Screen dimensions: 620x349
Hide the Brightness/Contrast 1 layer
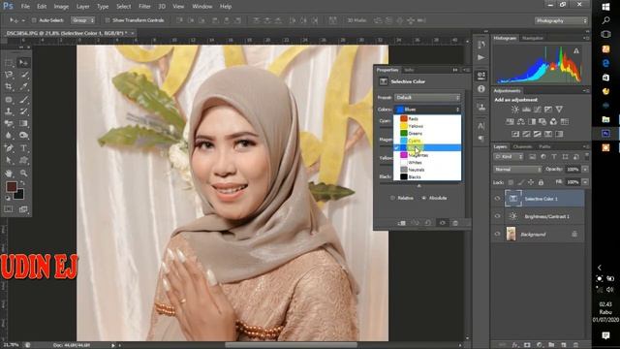(497, 216)
